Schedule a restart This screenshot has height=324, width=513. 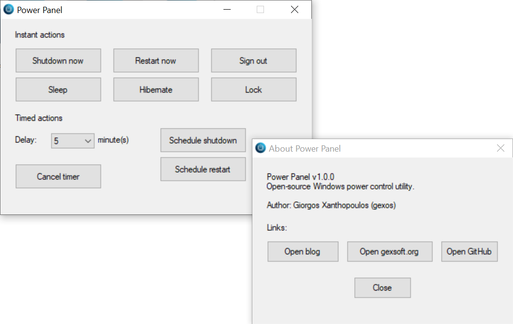tap(203, 169)
